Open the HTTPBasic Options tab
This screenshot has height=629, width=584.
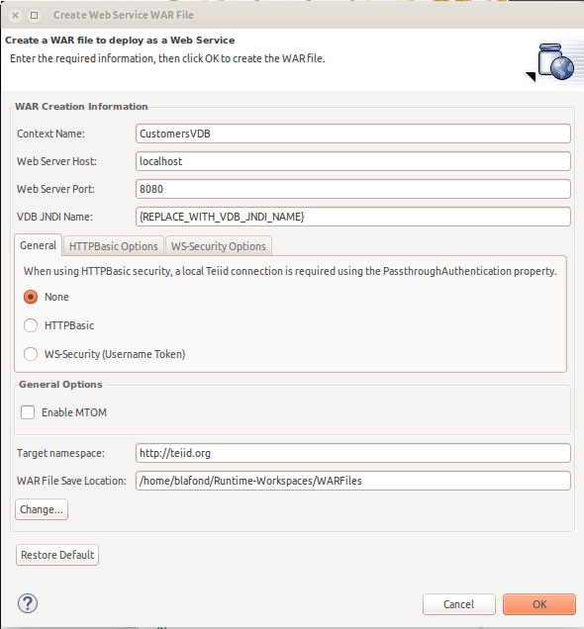coord(114,246)
